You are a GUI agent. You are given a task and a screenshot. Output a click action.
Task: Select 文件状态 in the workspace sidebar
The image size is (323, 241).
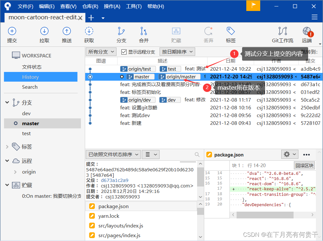click(32, 67)
